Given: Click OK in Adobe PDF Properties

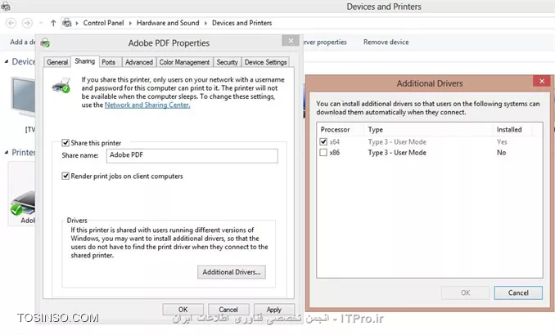Looking at the screenshot, I should [x=183, y=310].
